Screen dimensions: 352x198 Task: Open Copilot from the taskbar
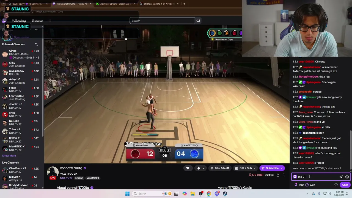point(185,194)
